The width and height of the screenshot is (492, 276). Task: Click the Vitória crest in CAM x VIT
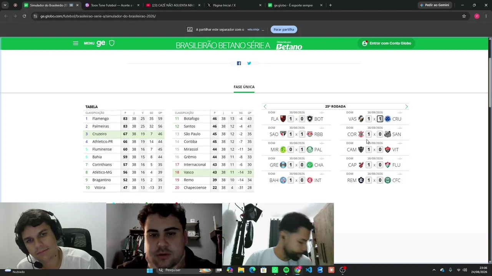pos(388,149)
